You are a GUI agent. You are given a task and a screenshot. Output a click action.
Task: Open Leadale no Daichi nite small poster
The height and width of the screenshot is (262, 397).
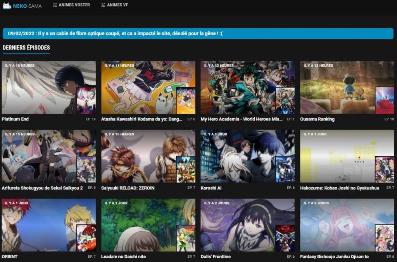tap(186, 238)
